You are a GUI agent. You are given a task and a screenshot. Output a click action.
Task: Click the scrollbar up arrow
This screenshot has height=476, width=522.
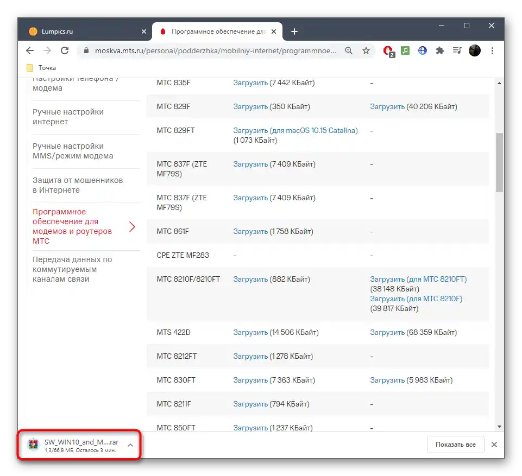tap(499, 83)
